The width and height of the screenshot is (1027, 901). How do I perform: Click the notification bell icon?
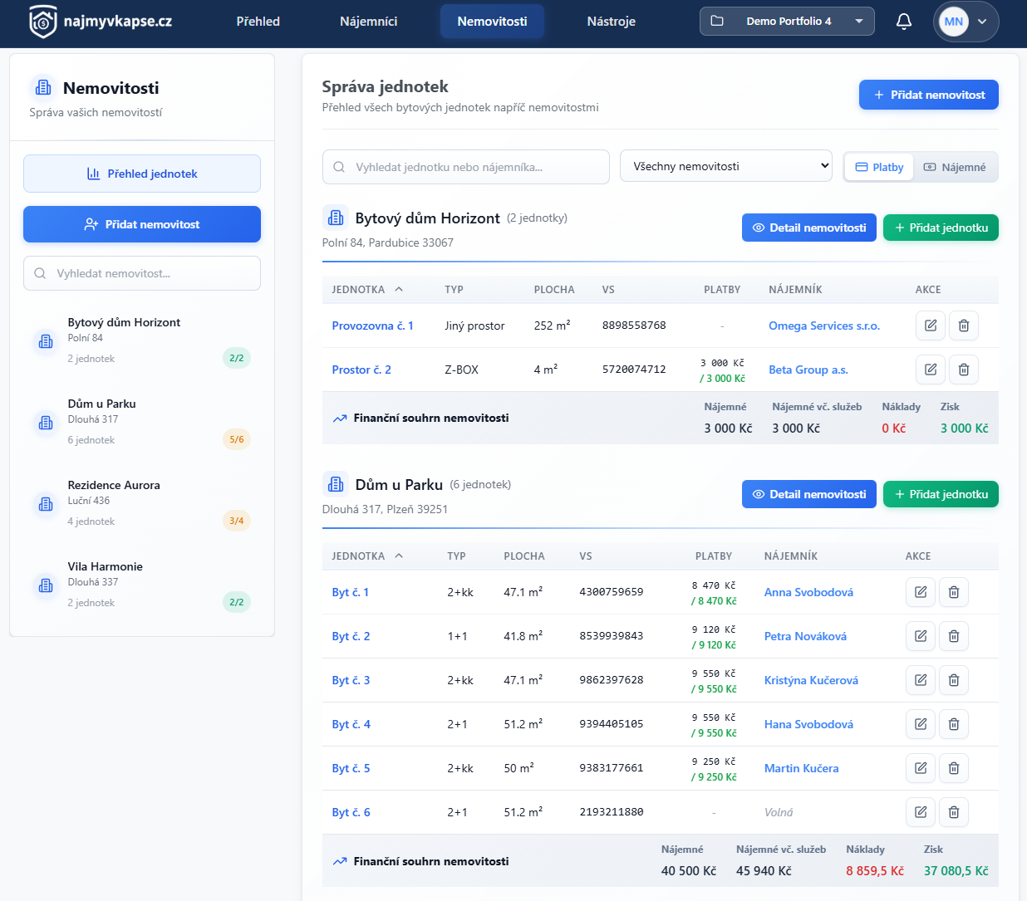click(x=904, y=22)
